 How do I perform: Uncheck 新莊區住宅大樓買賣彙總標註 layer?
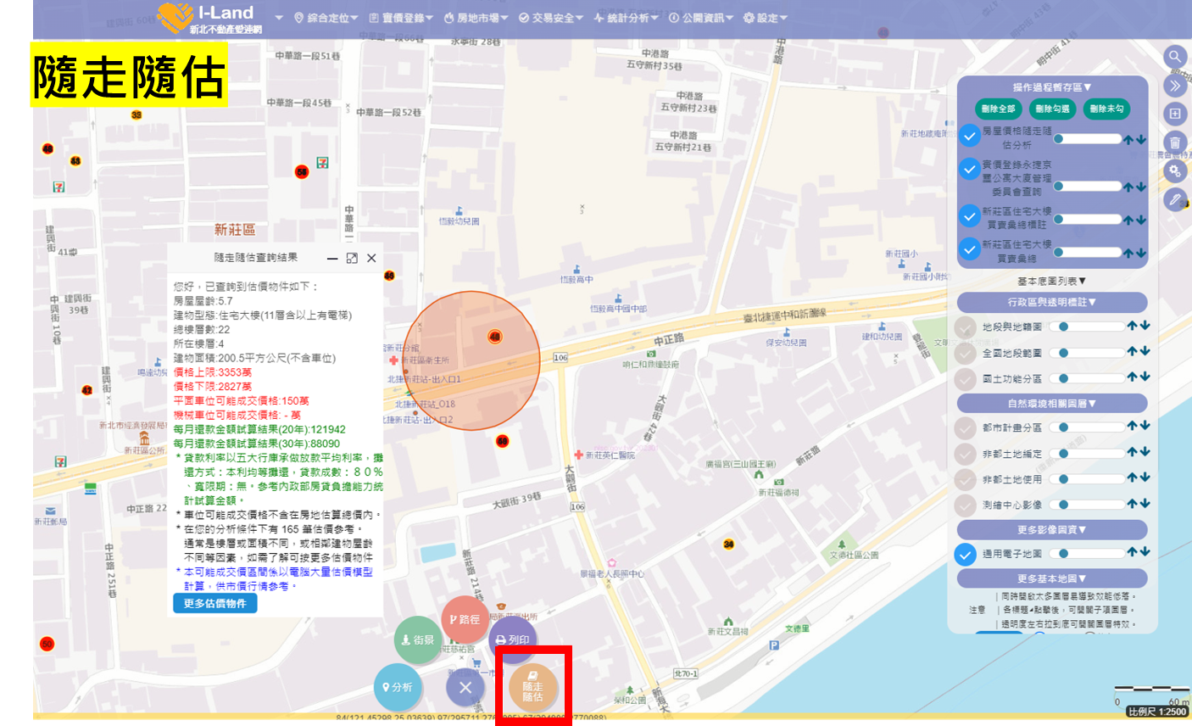point(970,215)
